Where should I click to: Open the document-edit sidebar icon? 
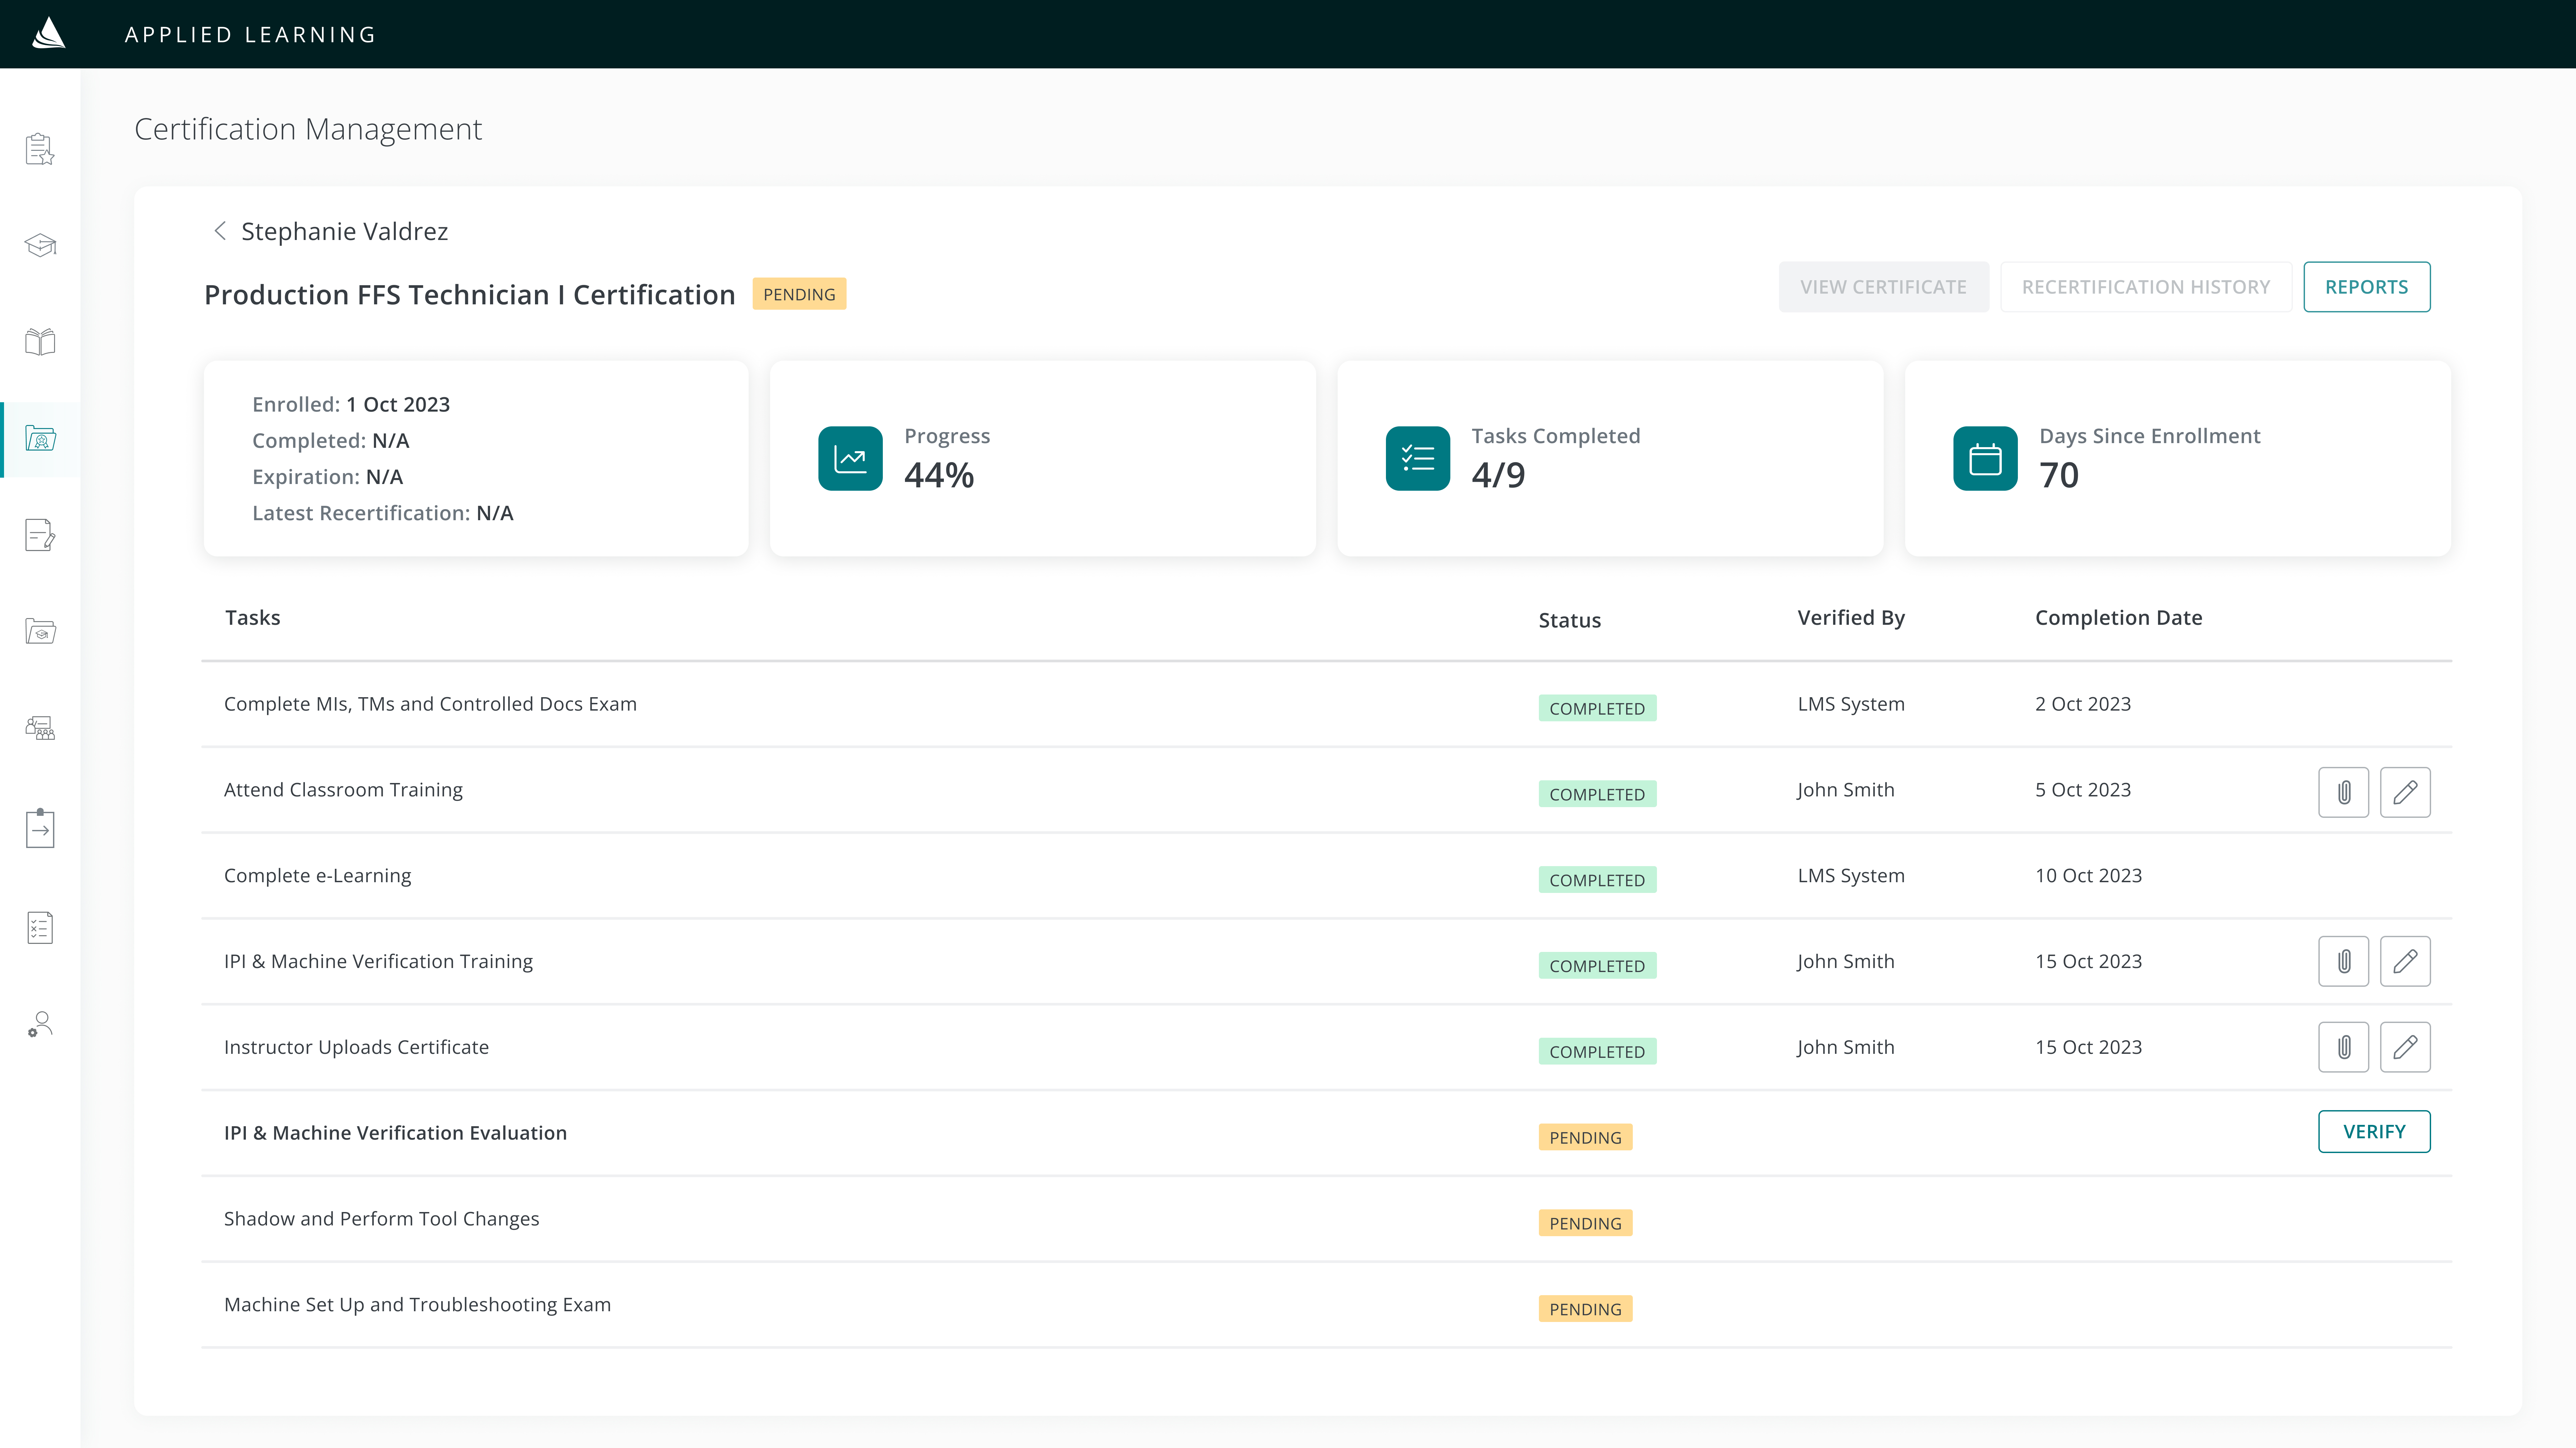[40, 535]
